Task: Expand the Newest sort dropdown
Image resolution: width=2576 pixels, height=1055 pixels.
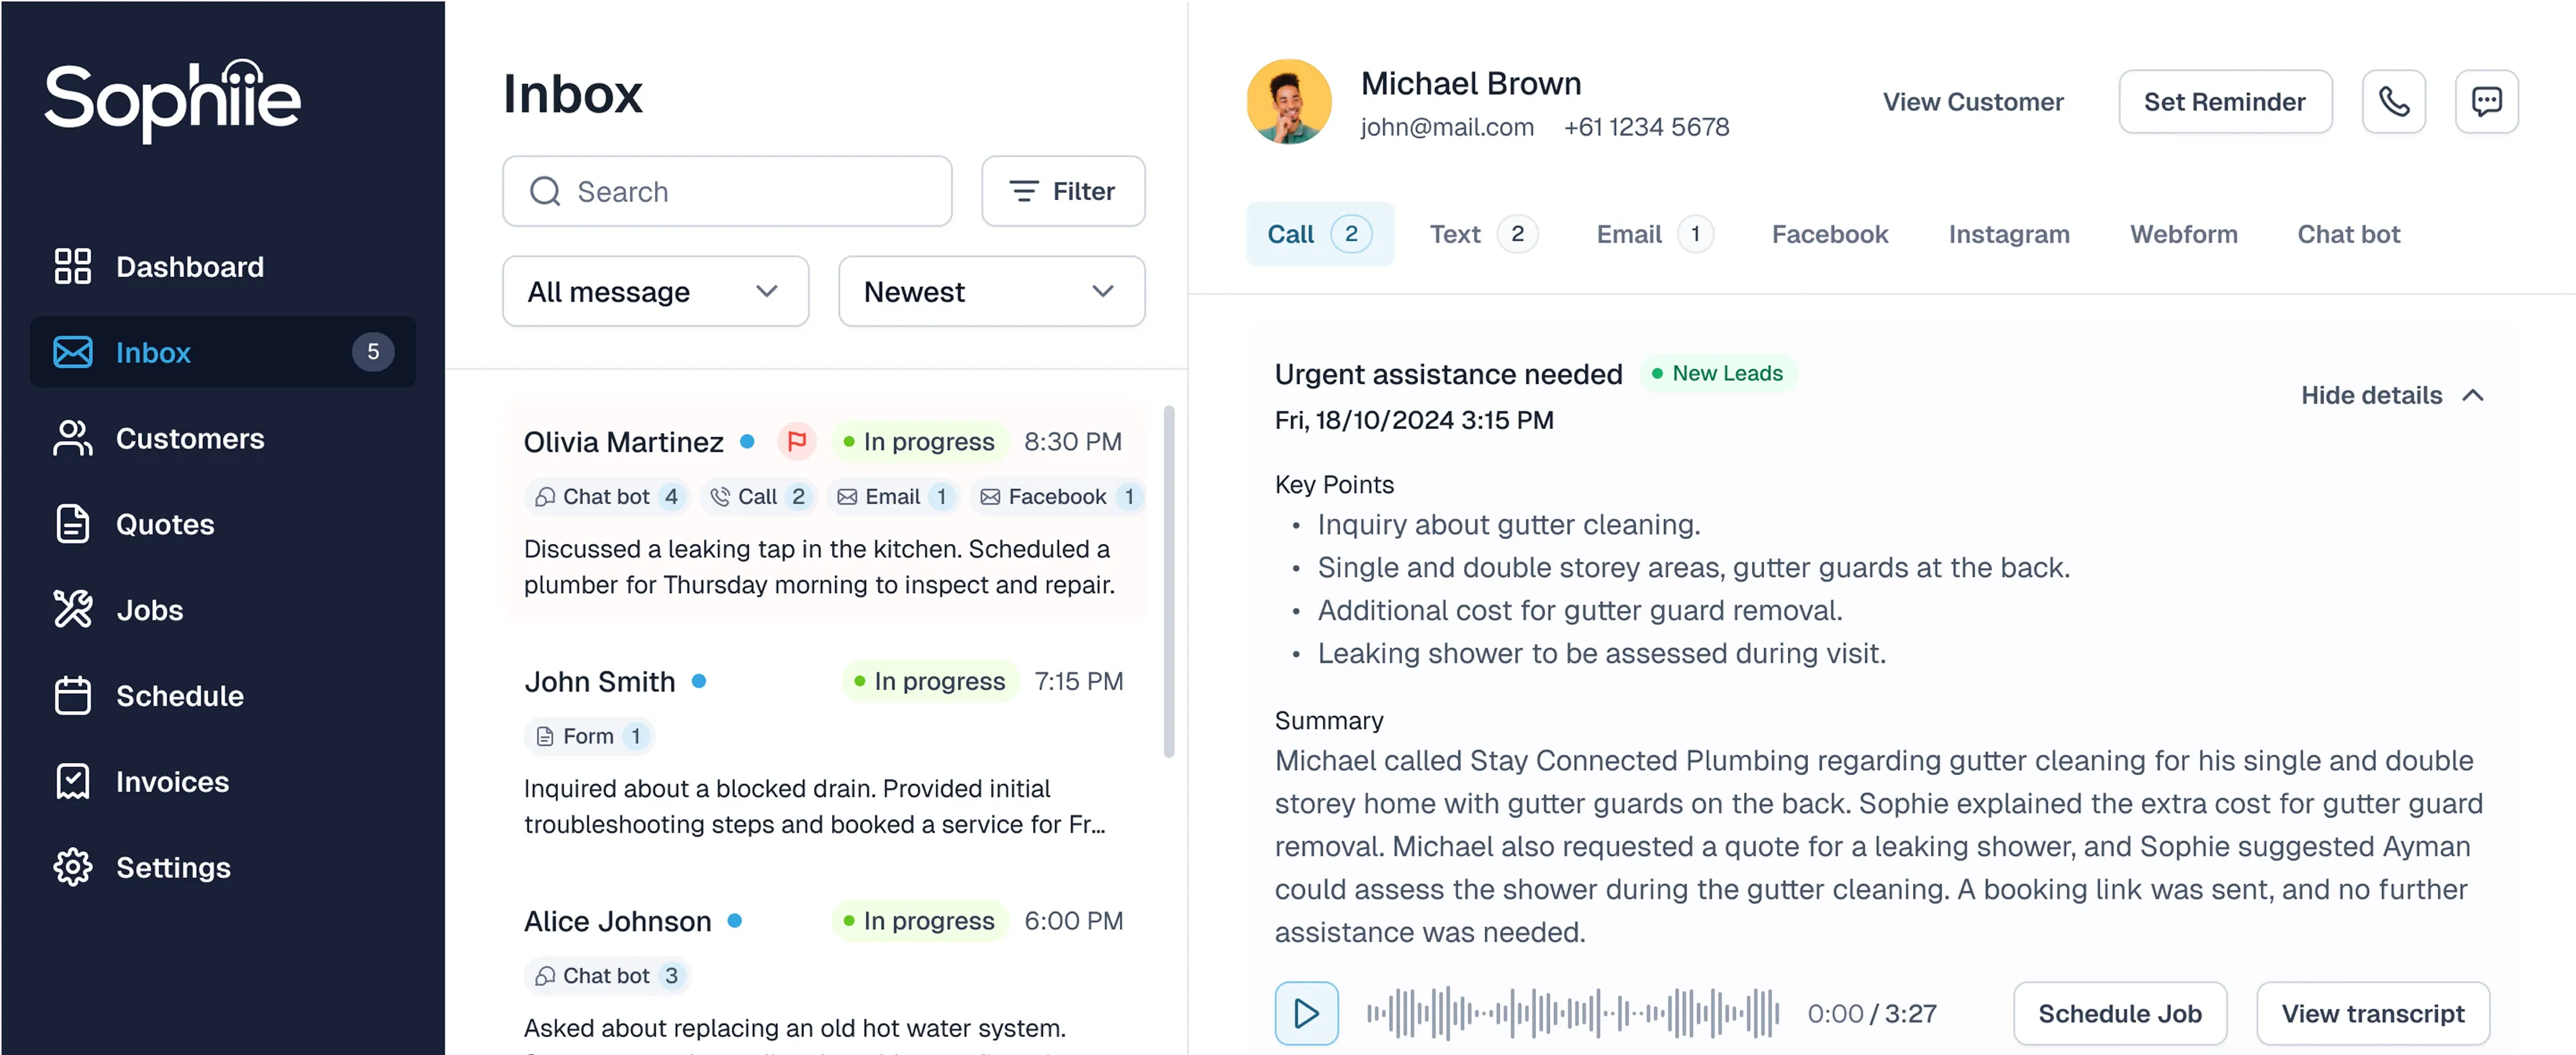Action: pyautogui.click(x=990, y=291)
